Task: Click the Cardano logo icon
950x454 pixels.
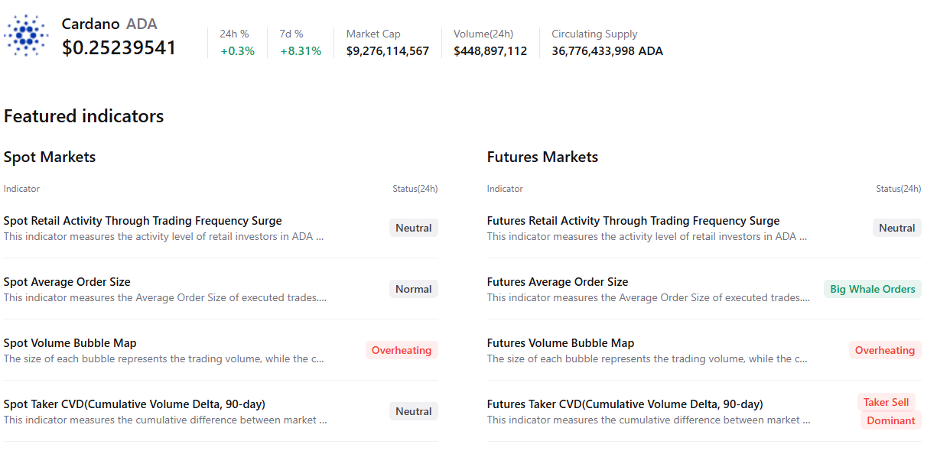Action: [25, 35]
